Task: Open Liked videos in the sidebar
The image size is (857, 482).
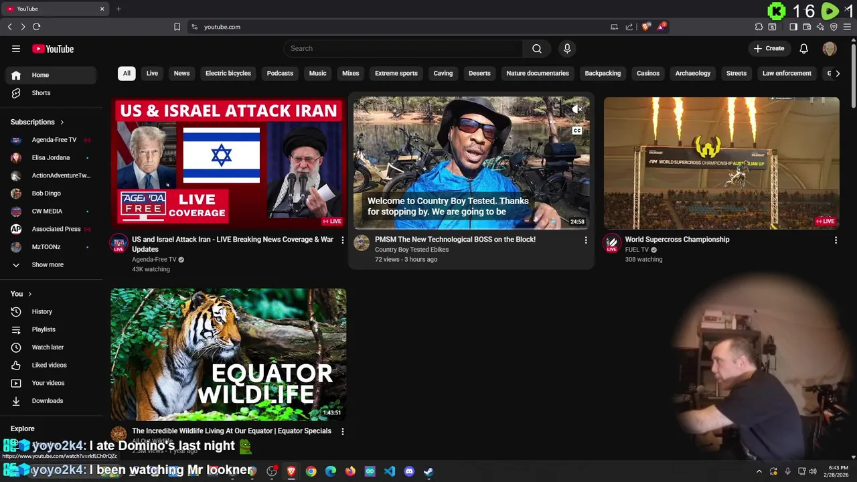Action: tap(51, 365)
